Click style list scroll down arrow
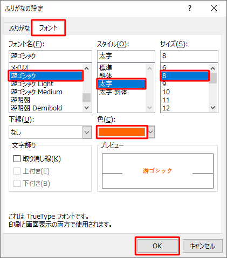 [150, 108]
